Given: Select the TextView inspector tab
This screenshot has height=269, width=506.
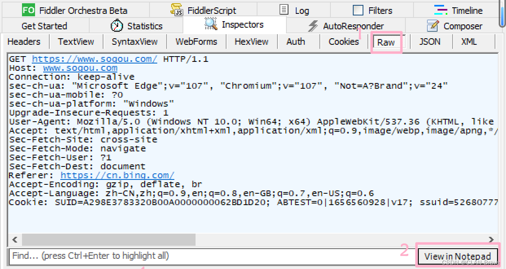Looking at the screenshot, I should pyautogui.click(x=76, y=42).
